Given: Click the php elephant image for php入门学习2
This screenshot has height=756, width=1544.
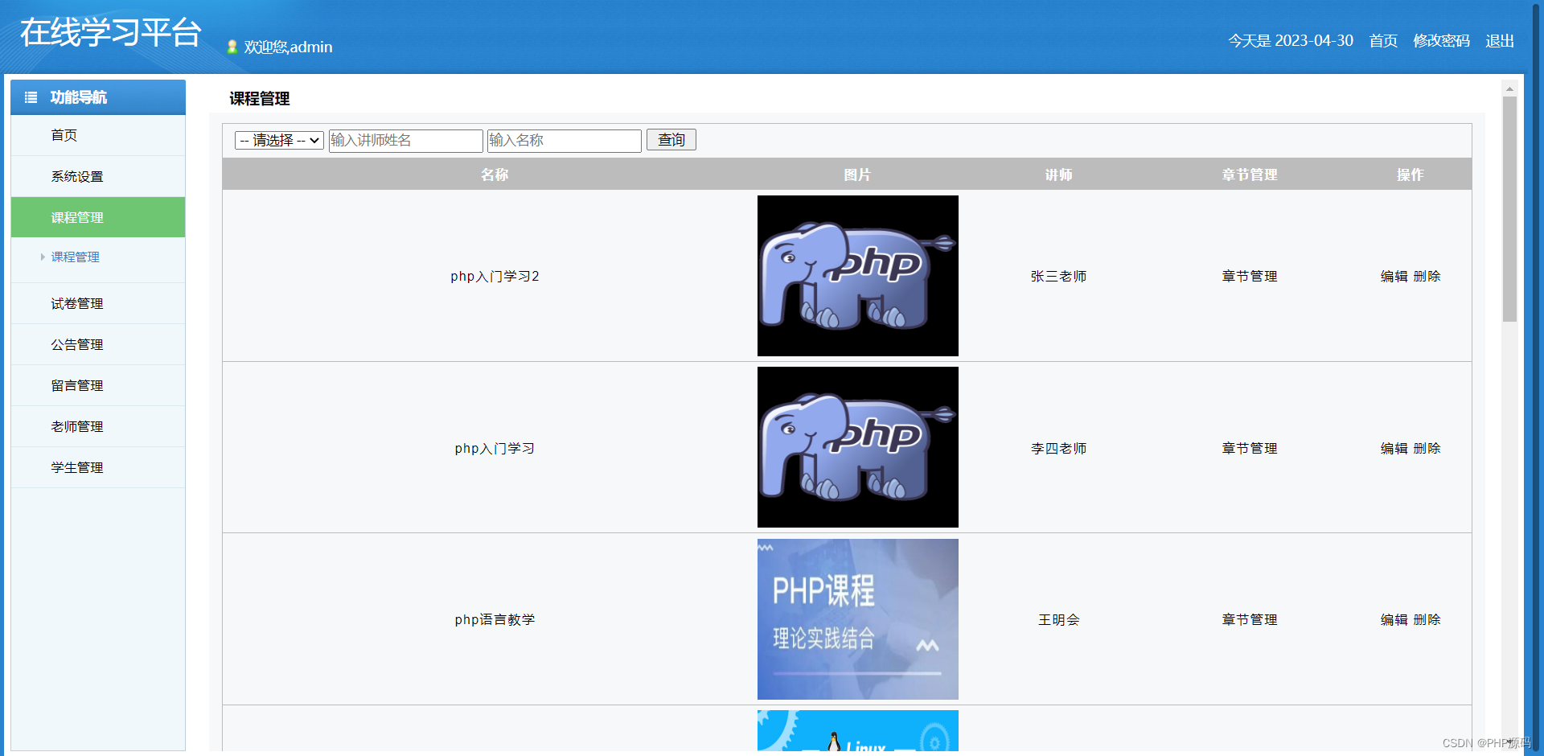Looking at the screenshot, I should [x=858, y=276].
